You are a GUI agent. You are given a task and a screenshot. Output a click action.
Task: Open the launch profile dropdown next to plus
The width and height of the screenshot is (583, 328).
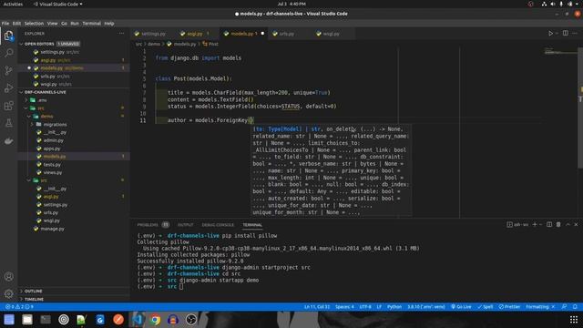(x=540, y=225)
